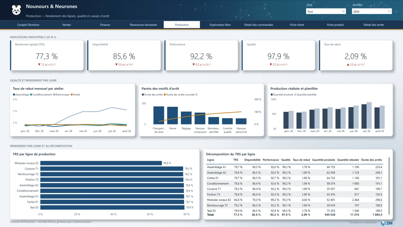Select the Test E3 bar in TRS chart
The image size is (403, 227).
(112, 207)
